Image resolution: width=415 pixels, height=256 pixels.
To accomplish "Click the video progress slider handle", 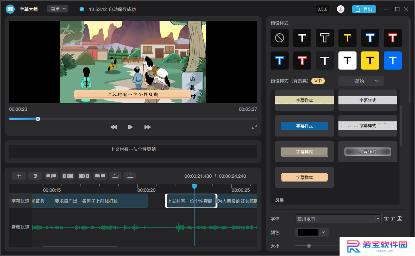I will (38, 119).
